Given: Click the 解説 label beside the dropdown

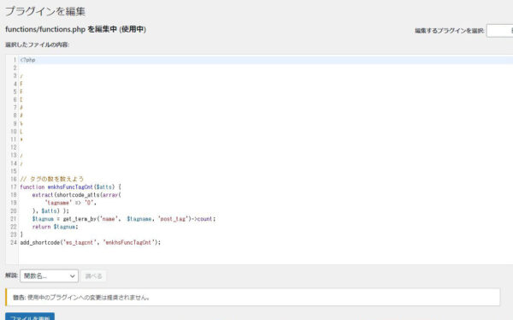Looking at the screenshot, I should pos(11,276).
